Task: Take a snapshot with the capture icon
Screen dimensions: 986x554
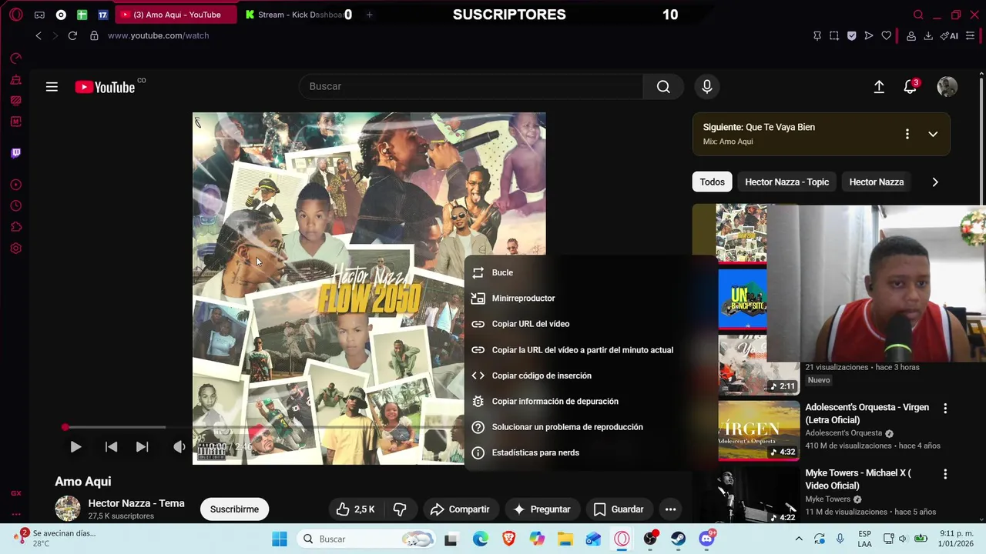Action: 834,35
